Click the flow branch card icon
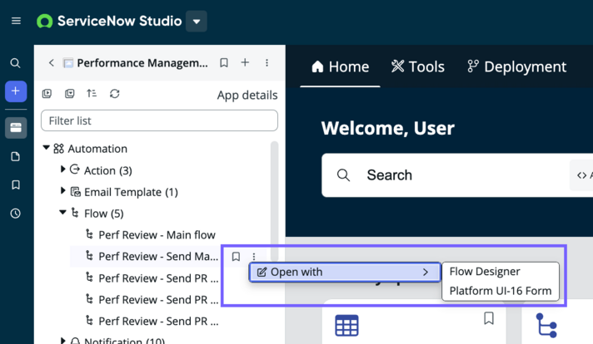The width and height of the screenshot is (593, 344). point(546,325)
